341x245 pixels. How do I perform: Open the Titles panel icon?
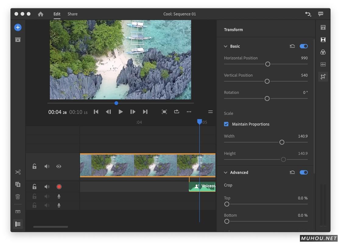coord(323,27)
